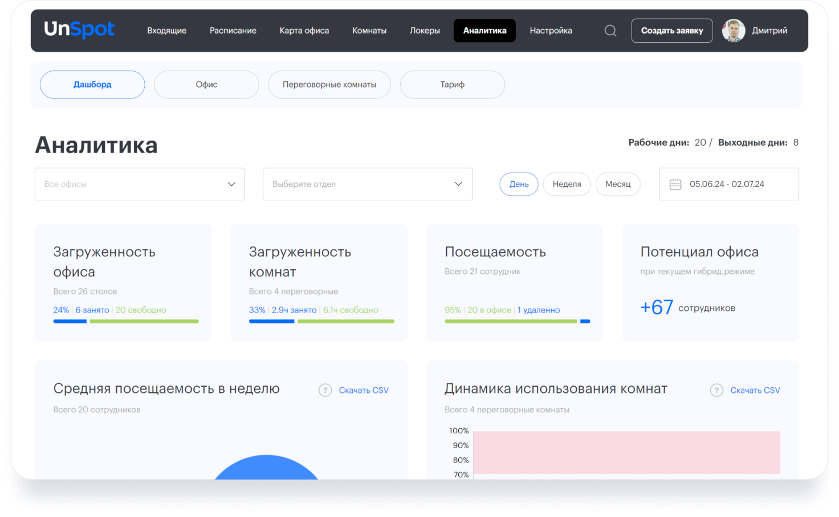Viewport: 839px width, 517px height.
Task: Click the +67 value
Action: (x=657, y=307)
